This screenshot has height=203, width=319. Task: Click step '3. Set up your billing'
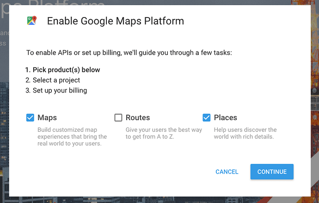(x=56, y=90)
